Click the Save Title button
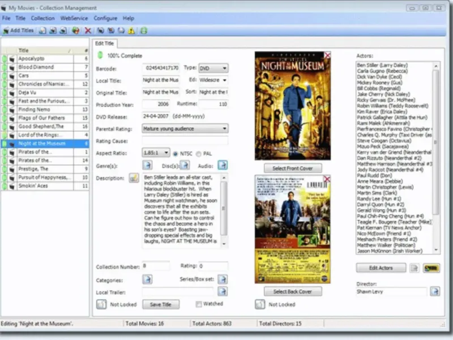This screenshot has width=453, height=340. point(161,304)
